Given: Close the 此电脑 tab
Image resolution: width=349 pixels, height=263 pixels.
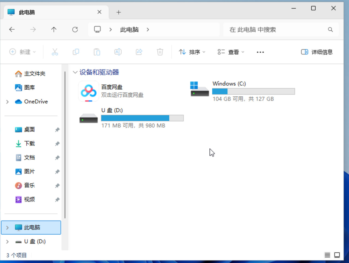Looking at the screenshot, I should point(99,12).
